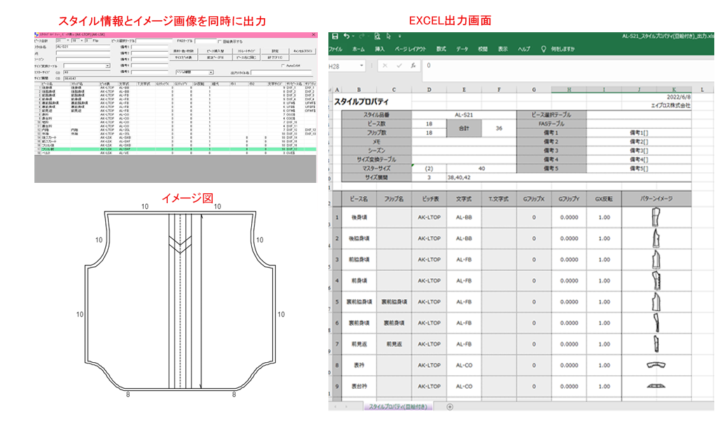
Task: Toggle the AutoCAM checkbox
Action: pyautogui.click(x=283, y=65)
